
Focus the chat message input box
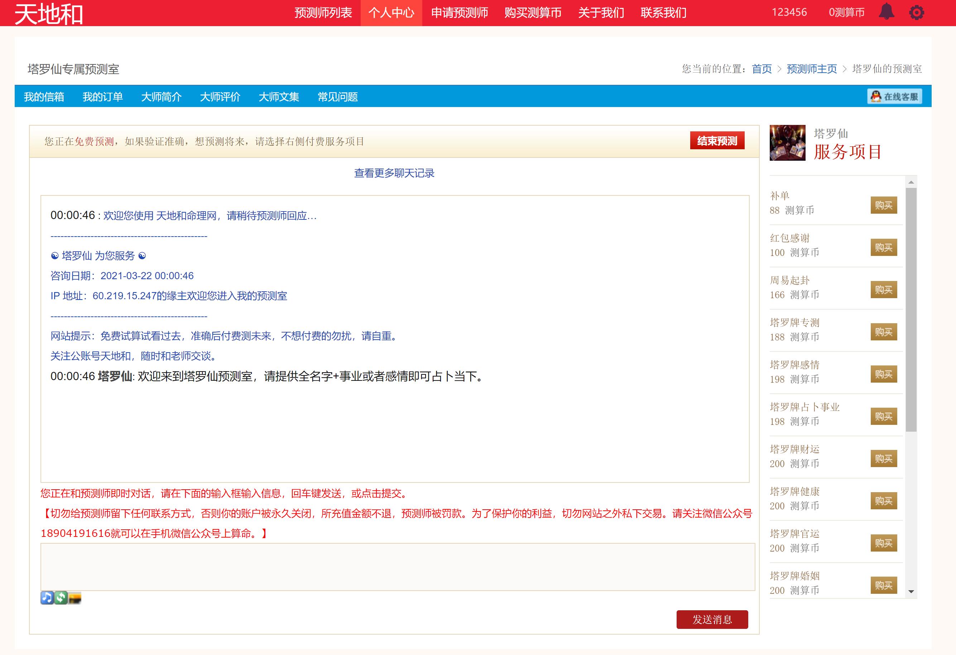pos(397,567)
